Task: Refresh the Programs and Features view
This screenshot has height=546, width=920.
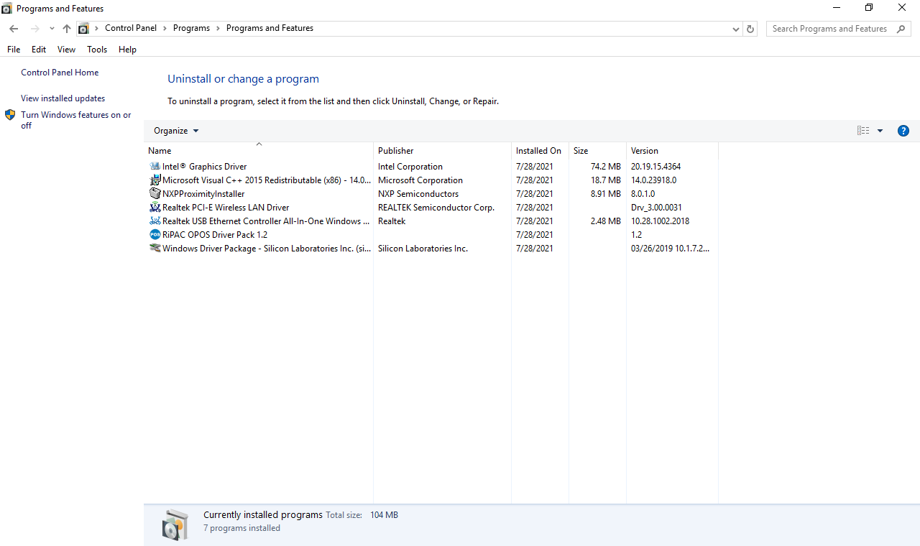Action: click(750, 29)
